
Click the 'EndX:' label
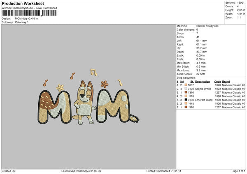[x=180, y=55]
